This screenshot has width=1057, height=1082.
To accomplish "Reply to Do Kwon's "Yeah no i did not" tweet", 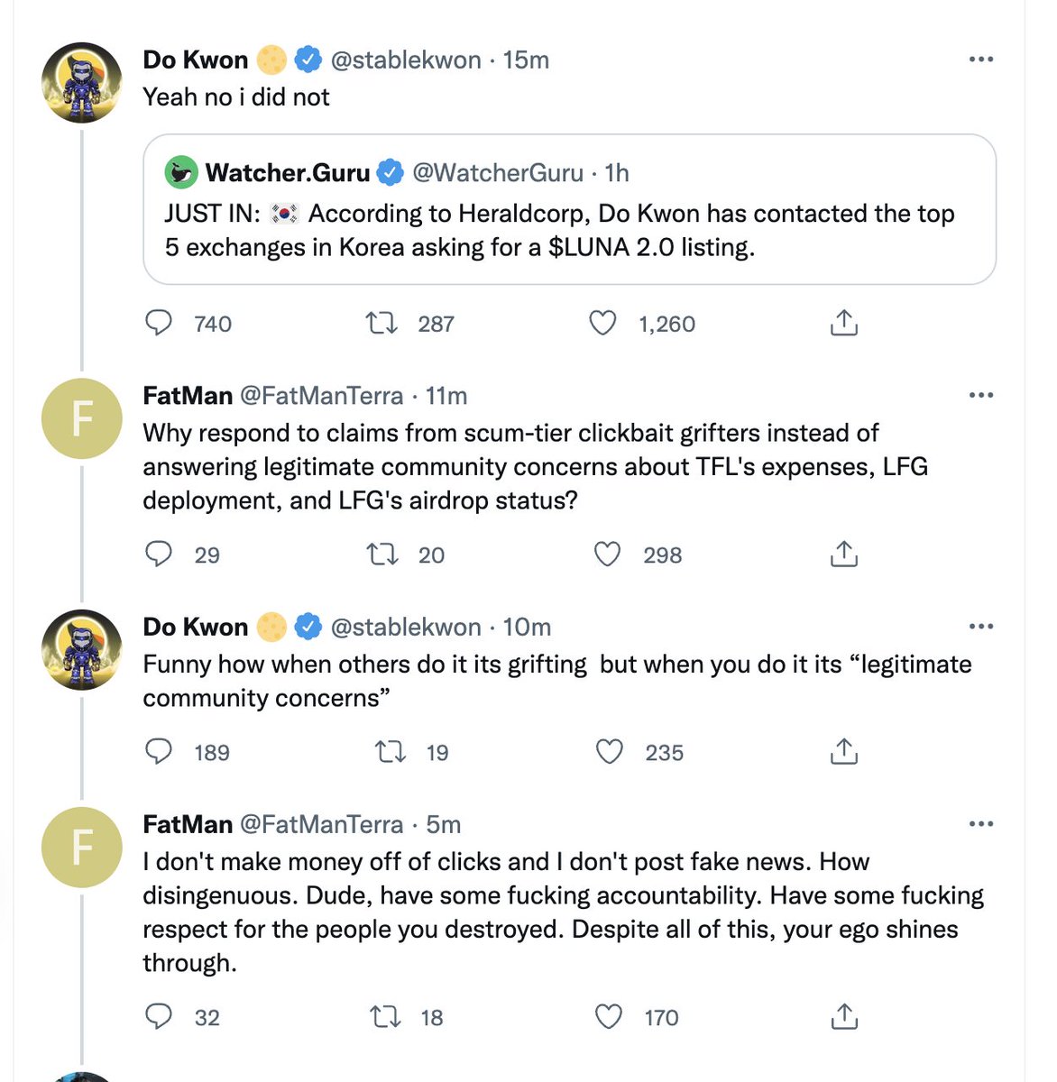I will click(159, 323).
